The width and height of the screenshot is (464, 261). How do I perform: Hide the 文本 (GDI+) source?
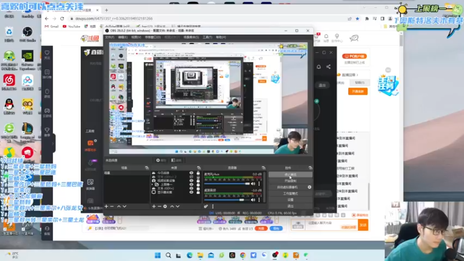191,188
